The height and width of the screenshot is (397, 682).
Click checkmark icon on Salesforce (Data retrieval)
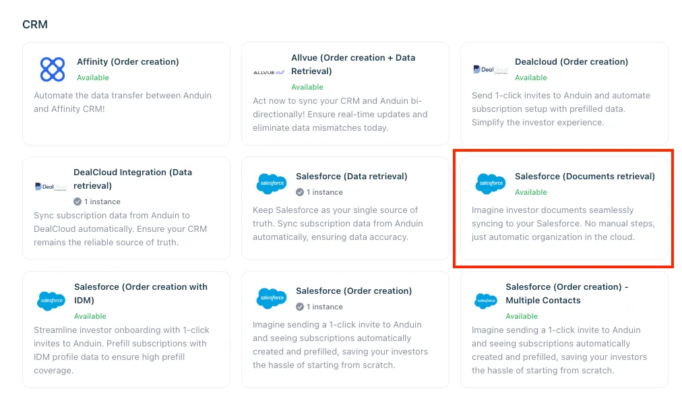pyautogui.click(x=300, y=192)
